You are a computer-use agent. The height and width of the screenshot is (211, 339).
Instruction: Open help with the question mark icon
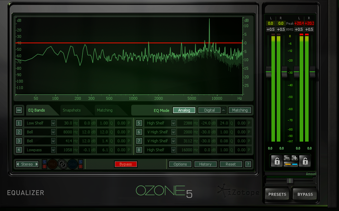[248, 164]
